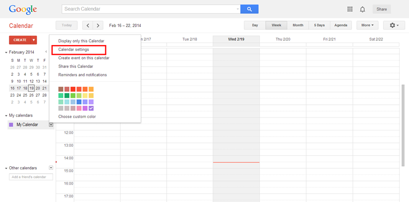The height and width of the screenshot is (202, 409).
Task: Click Choose custom color
Action: point(77,117)
